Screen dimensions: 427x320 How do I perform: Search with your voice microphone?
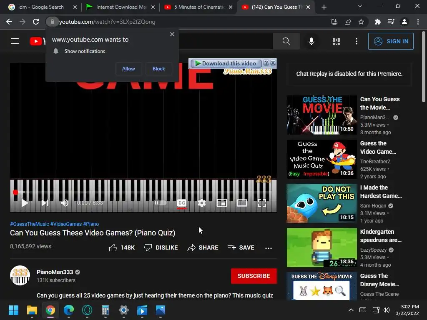tap(311, 41)
